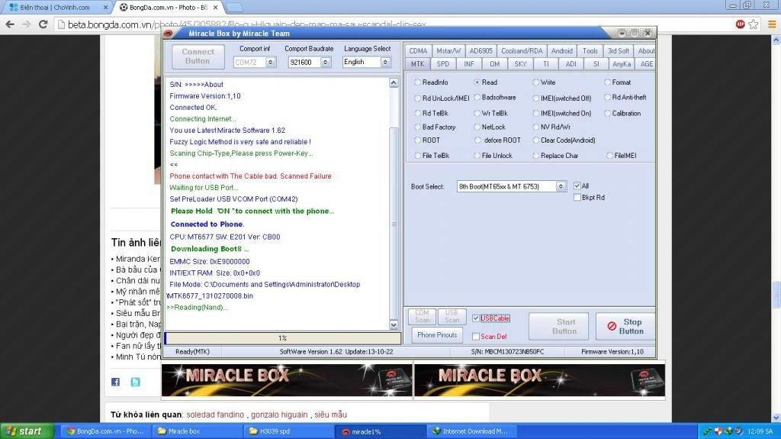Image resolution: width=781 pixels, height=439 pixels.
Task: Expand the Boot Select dropdown
Action: tap(561, 186)
